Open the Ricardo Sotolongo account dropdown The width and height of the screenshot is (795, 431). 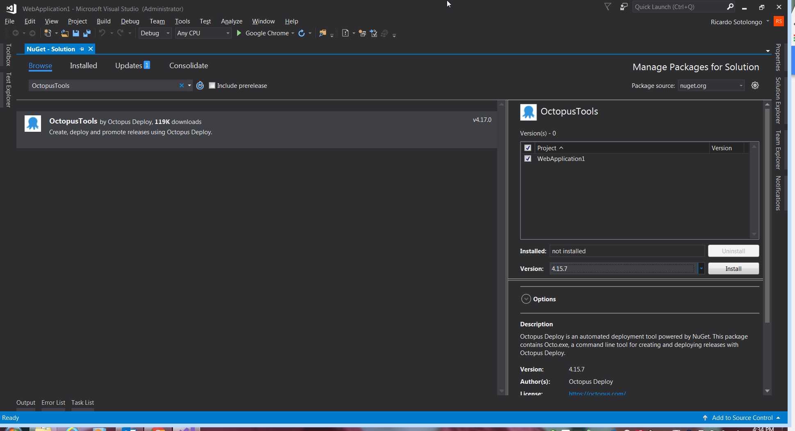(768, 21)
